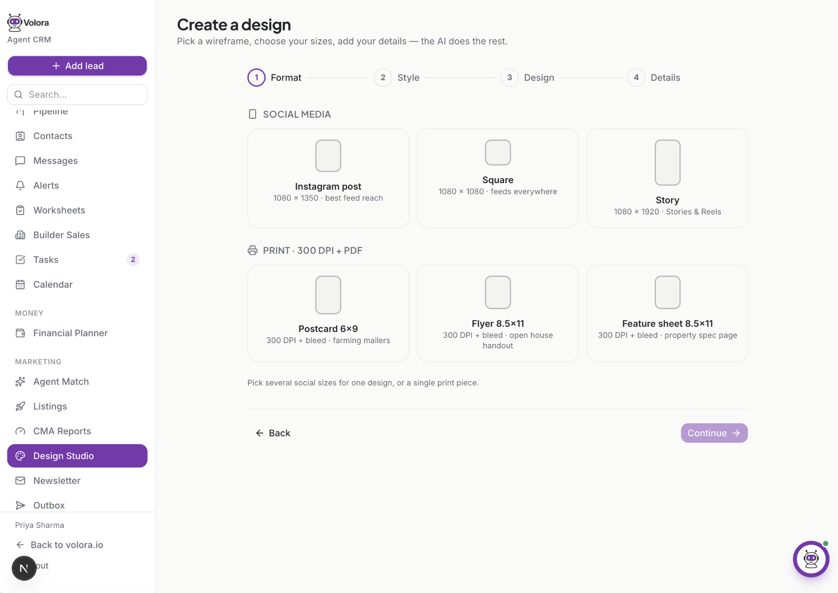Viewport: 838px width, 593px height.
Task: Click the Builder Sales building icon
Action: [20, 235]
